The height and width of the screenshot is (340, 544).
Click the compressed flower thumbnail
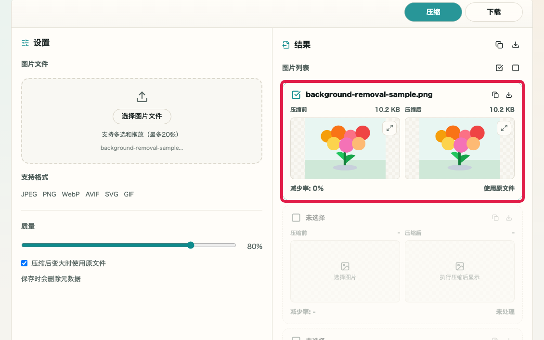tap(460, 148)
